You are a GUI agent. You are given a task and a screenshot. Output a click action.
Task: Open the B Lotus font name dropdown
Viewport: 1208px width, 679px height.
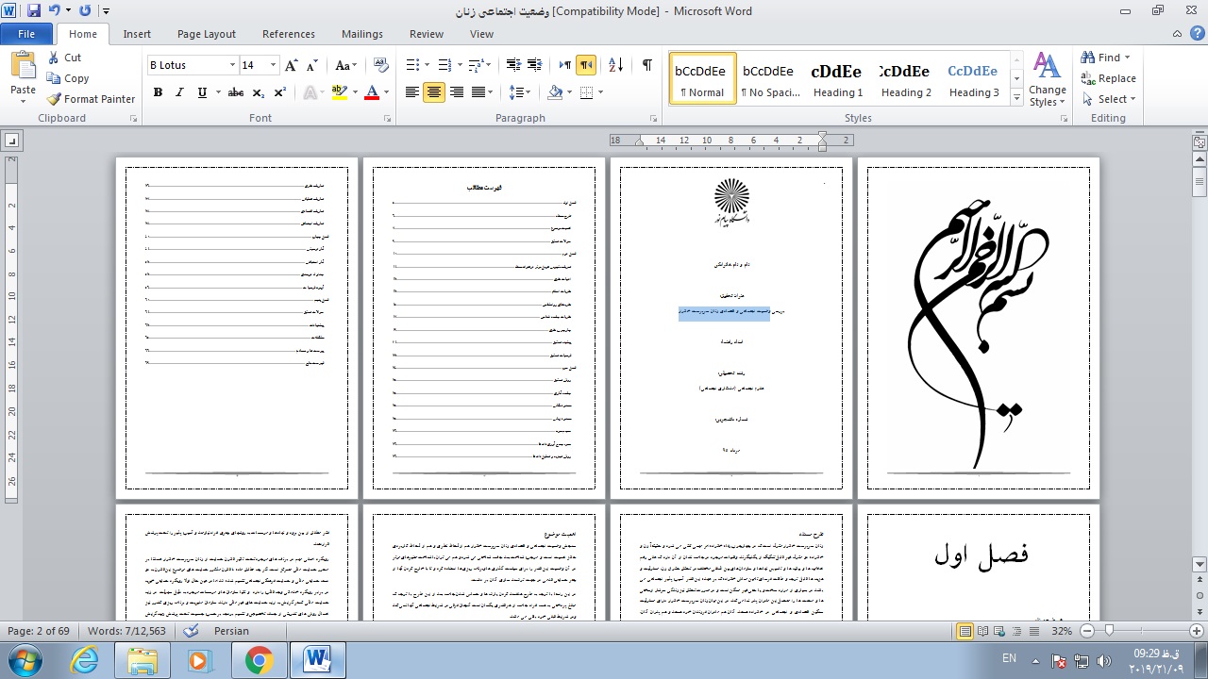pos(232,65)
